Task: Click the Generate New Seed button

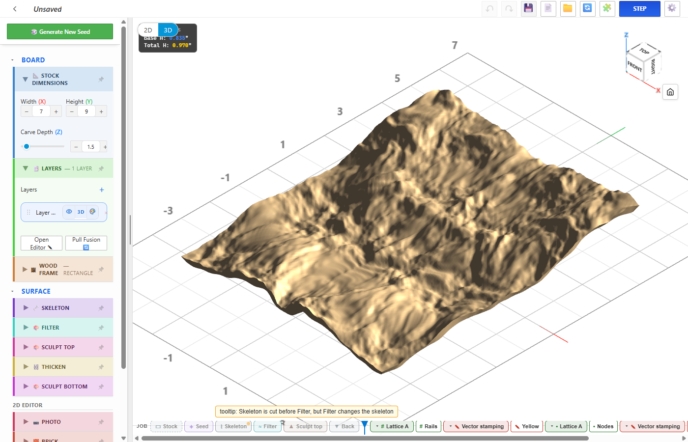Action: [60, 31]
